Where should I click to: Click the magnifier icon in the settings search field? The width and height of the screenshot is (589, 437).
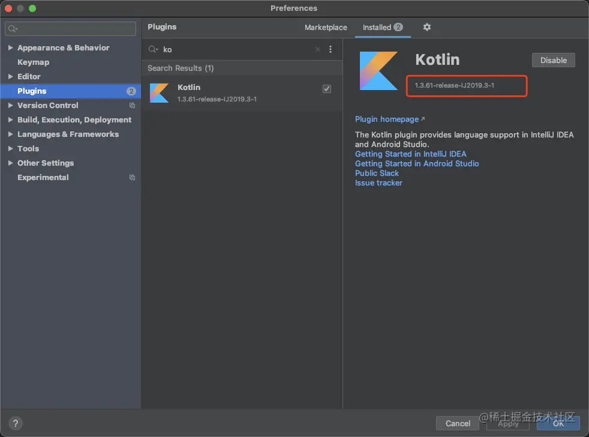point(13,29)
